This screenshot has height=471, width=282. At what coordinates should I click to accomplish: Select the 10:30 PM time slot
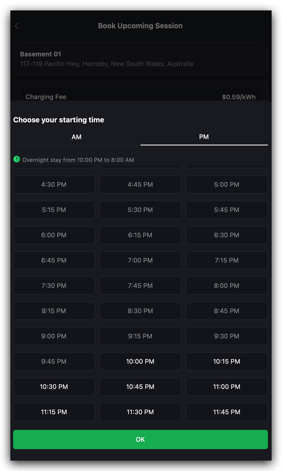[x=54, y=387]
